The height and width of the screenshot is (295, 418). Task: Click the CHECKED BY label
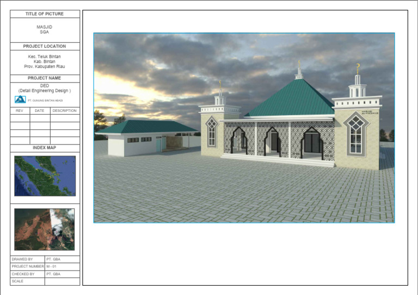pos(23,274)
